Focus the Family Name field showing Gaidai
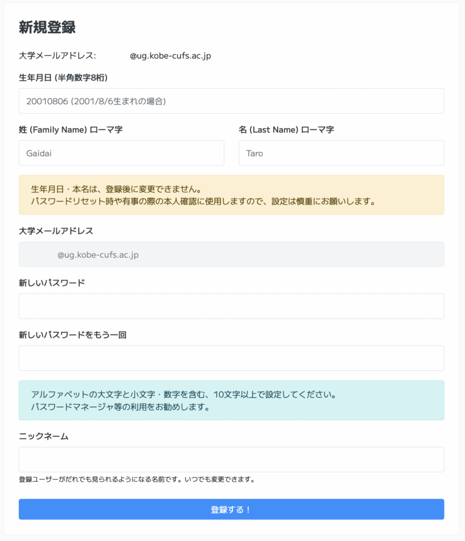The height and width of the screenshot is (541, 465). click(121, 153)
